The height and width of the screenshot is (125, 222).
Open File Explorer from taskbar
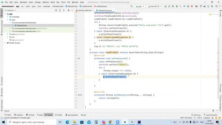click(x=75, y=122)
